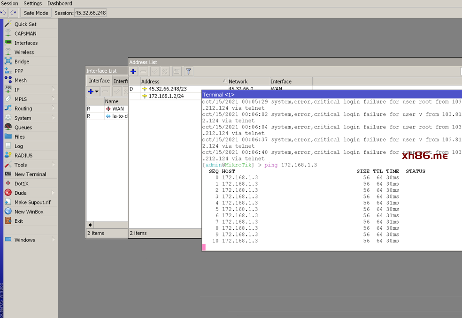Click Network column header
Viewport: 462px width, 318px height.
pyautogui.click(x=249, y=82)
